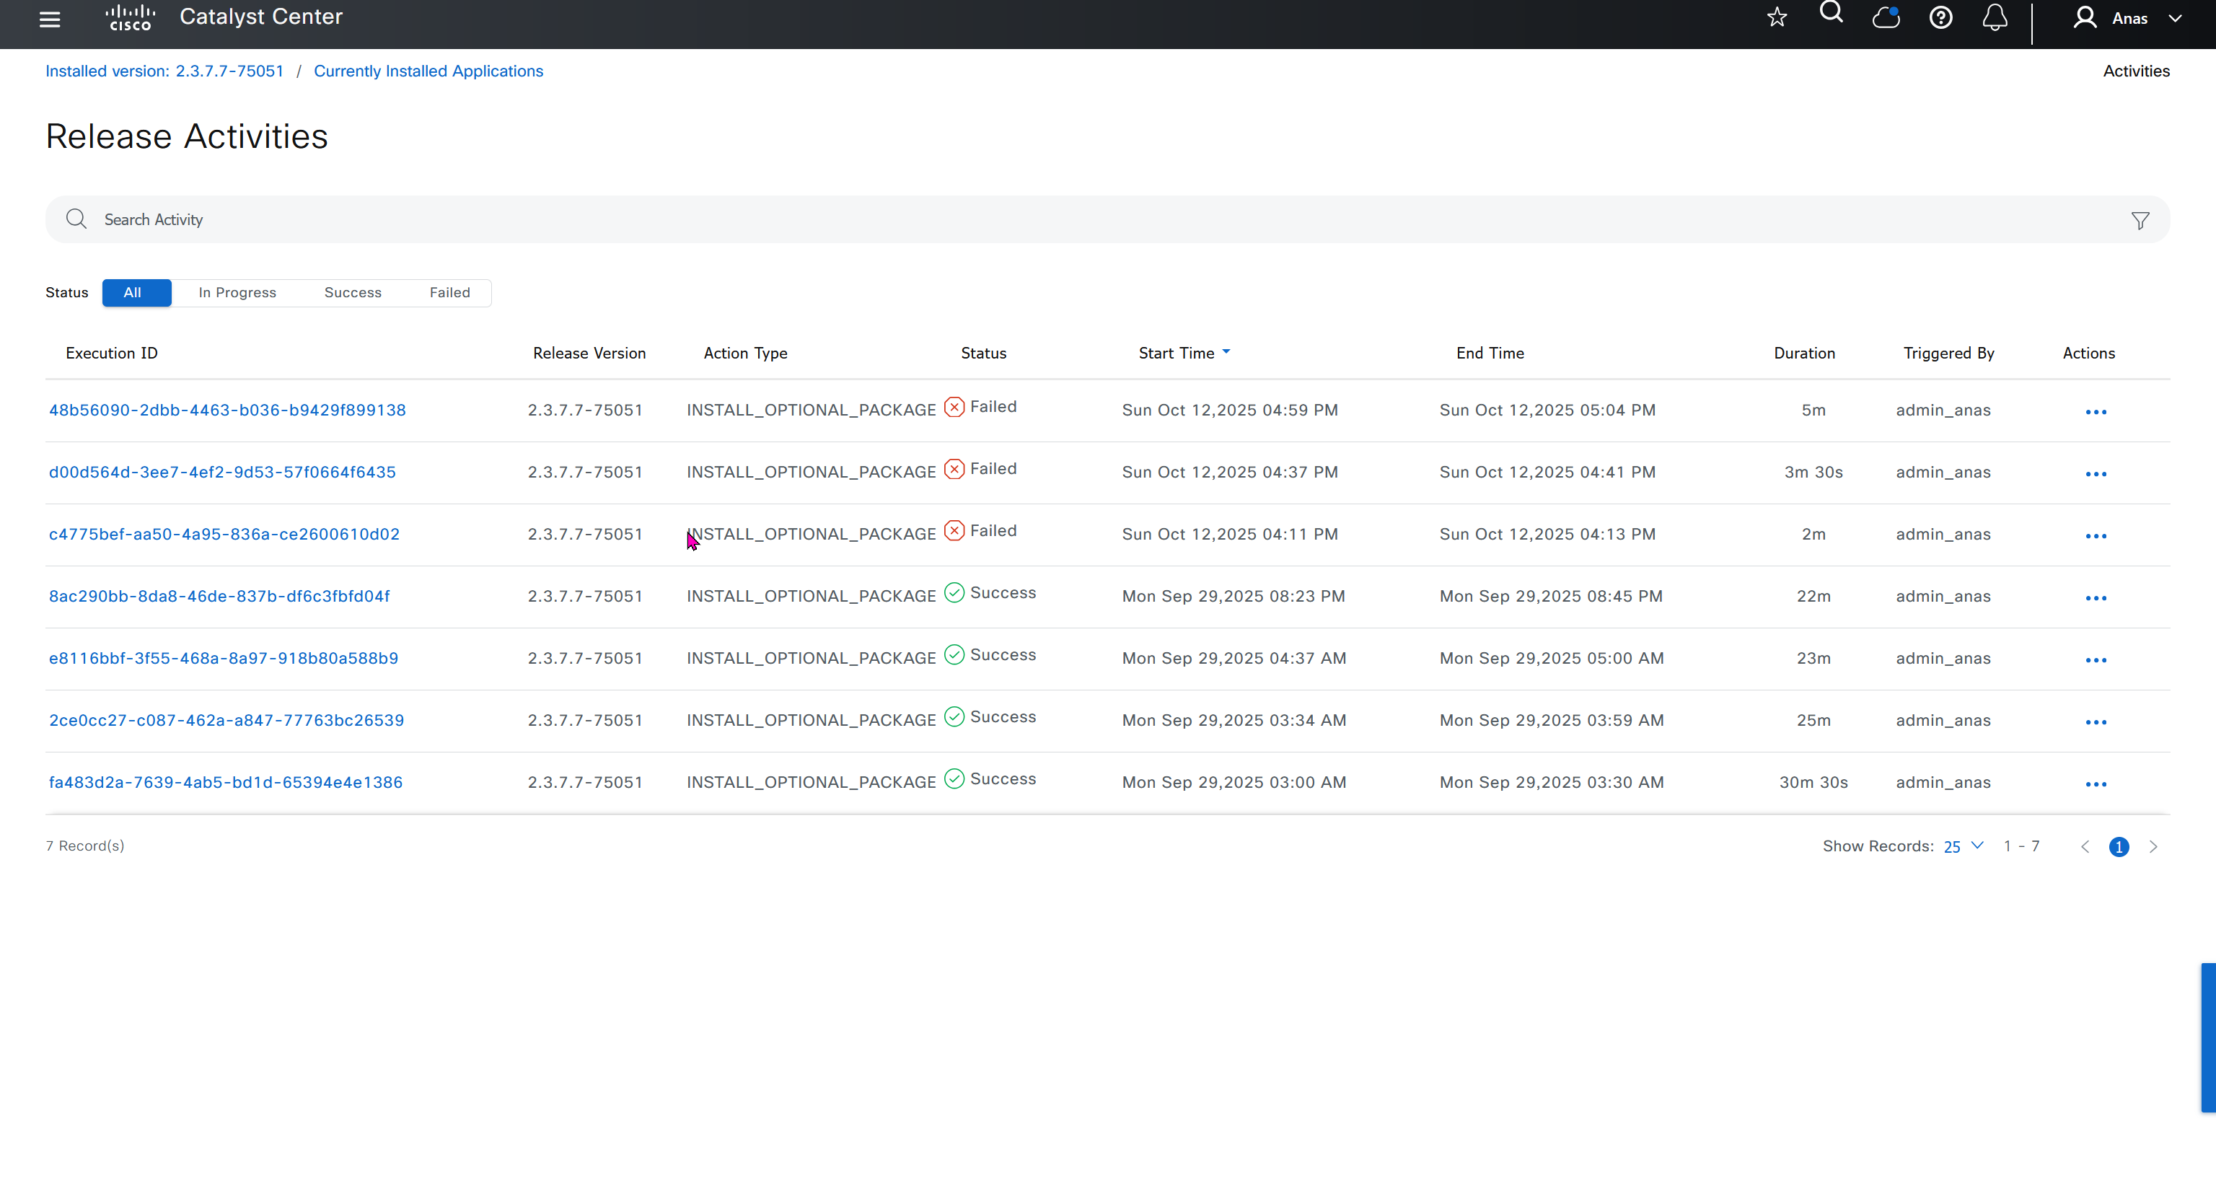The image size is (2216, 1194).
Task: Open the notifications bell
Action: pyautogui.click(x=1995, y=17)
